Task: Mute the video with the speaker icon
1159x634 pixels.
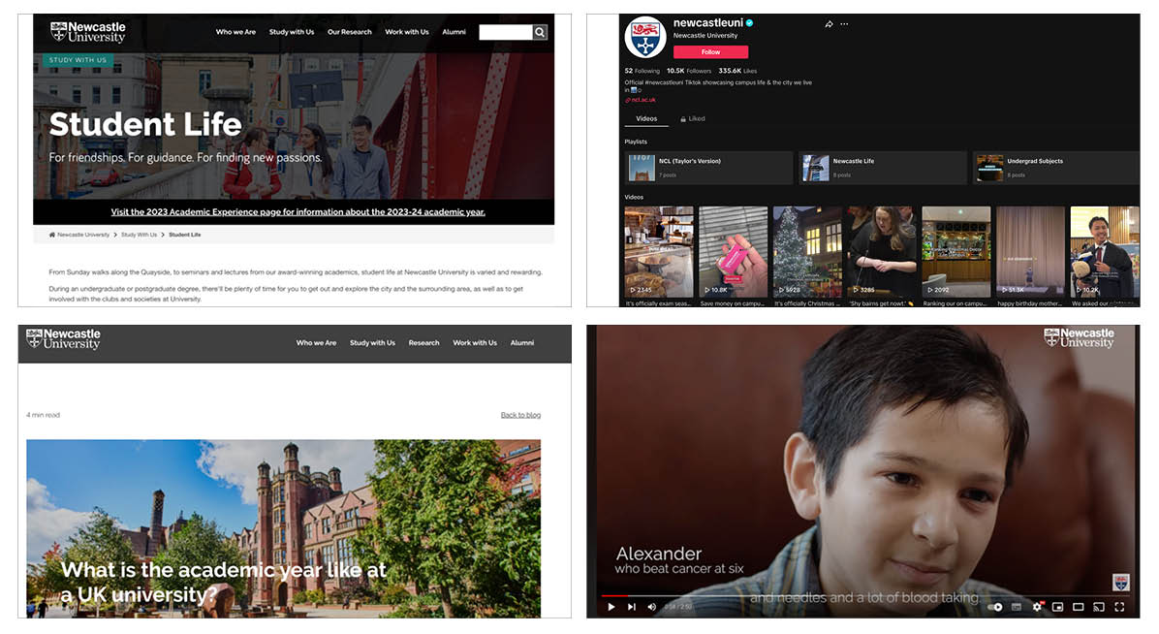Action: pyautogui.click(x=651, y=607)
